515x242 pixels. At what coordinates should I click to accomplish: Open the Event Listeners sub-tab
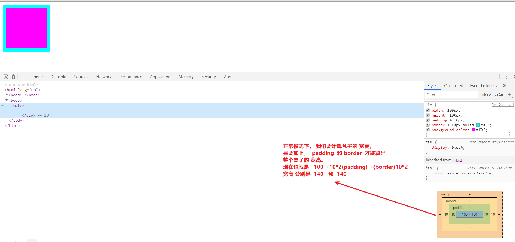pos(483,86)
